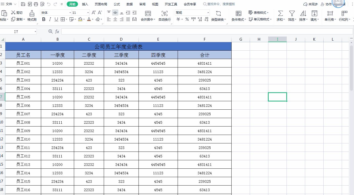Click the align bottom icon
The height and width of the screenshot is (195, 354).
point(122,13)
